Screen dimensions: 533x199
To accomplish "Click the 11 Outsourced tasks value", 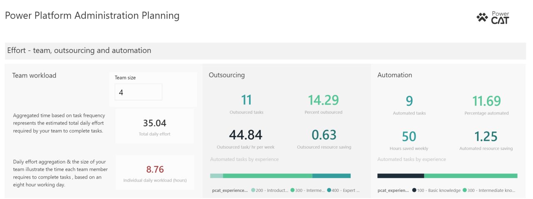I will pos(247,100).
